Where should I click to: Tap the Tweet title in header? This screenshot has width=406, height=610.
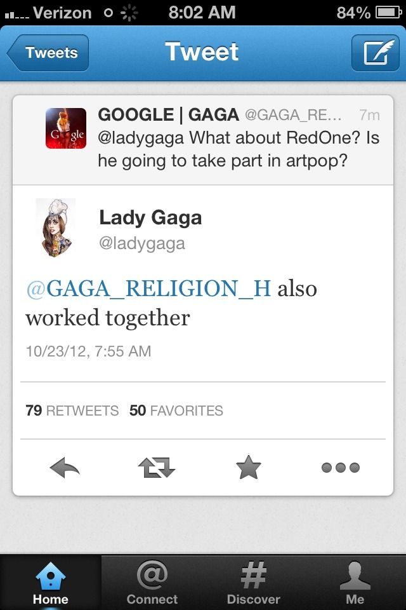pos(202,51)
